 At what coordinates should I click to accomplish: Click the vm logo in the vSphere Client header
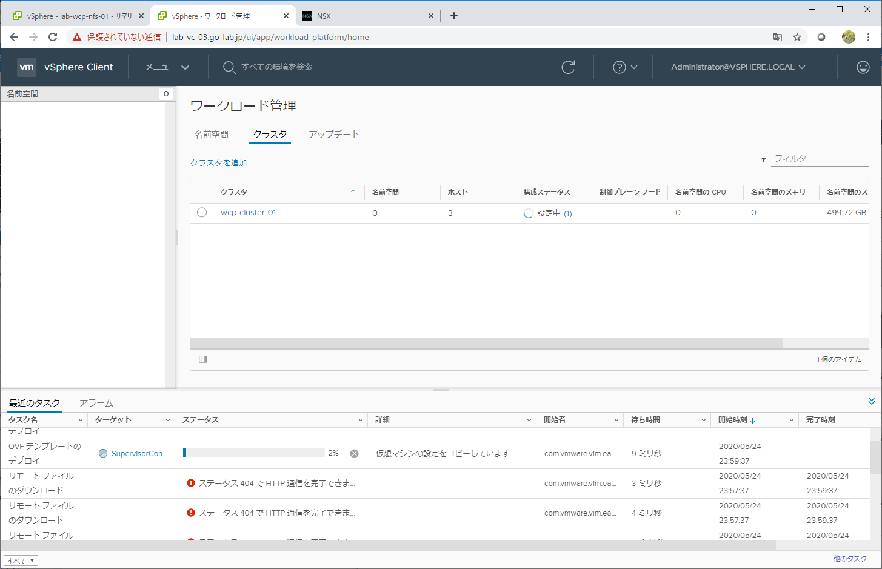27,67
